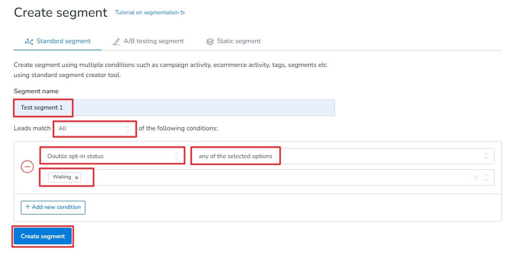Expand the Double opt-in status dropdown
Screen dimensions: 517x254
tap(112, 156)
